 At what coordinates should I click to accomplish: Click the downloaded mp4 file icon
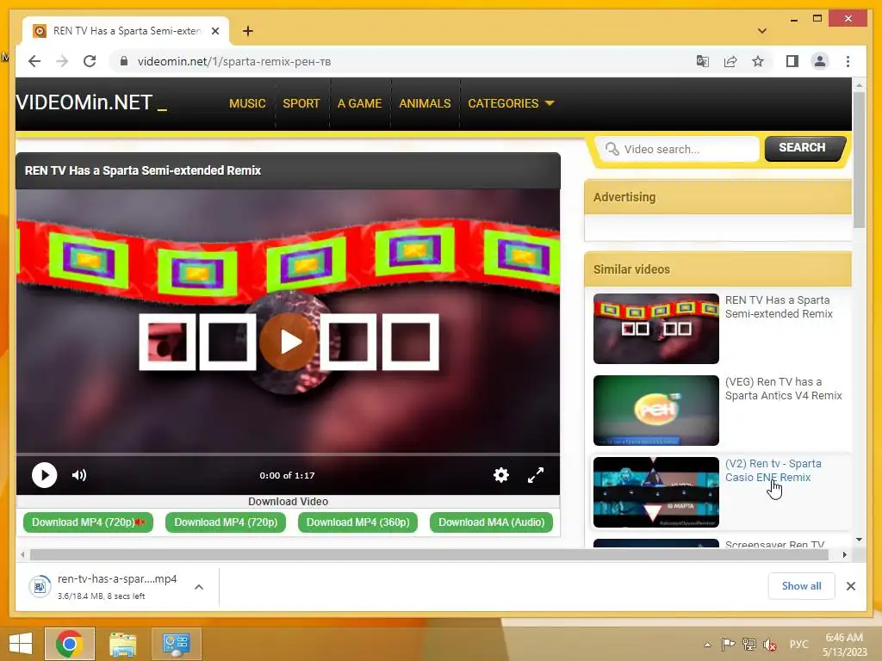coord(40,587)
